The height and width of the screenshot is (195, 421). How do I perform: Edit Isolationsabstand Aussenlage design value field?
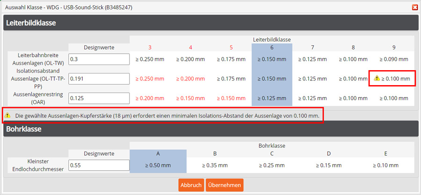tap(99, 79)
